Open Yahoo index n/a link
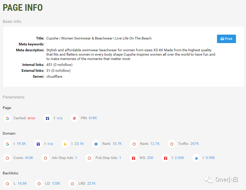 pos(50,144)
